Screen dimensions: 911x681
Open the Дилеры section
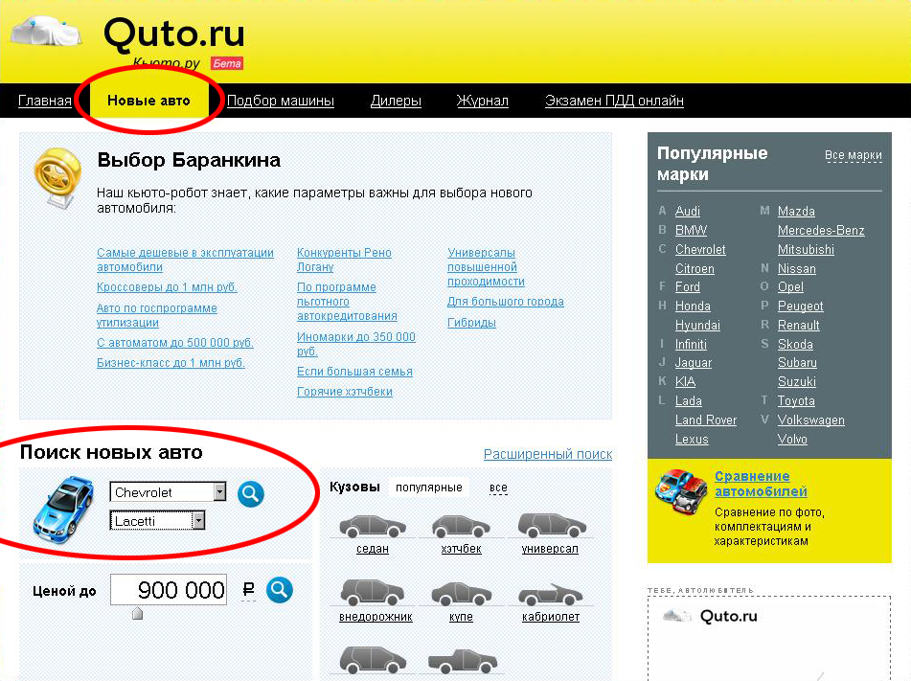396,101
